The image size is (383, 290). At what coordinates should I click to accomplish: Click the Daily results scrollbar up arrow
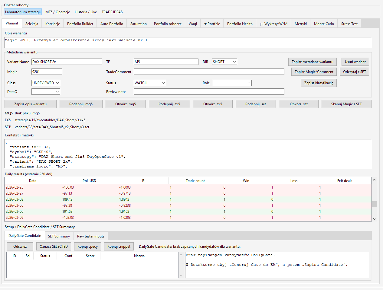(374, 180)
